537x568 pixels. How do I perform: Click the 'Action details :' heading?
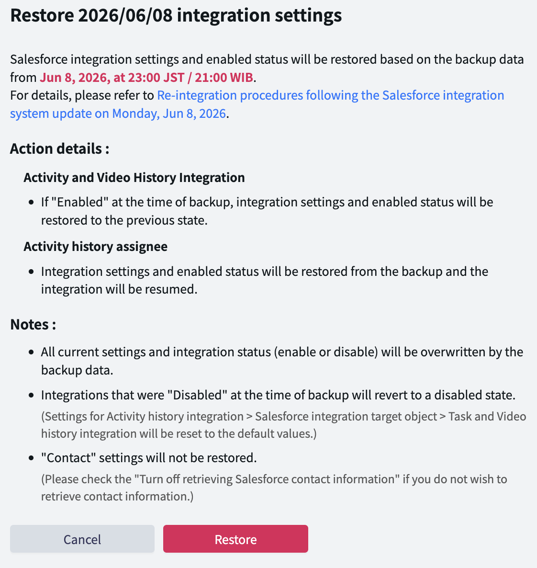pyautogui.click(x=60, y=149)
